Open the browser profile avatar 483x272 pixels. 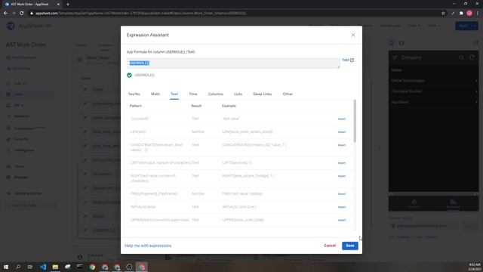pyautogui.click(x=469, y=14)
